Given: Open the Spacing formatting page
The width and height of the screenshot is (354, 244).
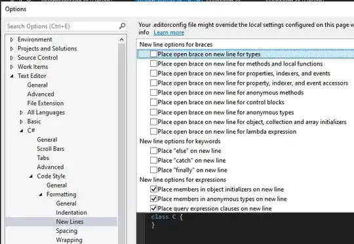Looking at the screenshot, I should 67,231.
